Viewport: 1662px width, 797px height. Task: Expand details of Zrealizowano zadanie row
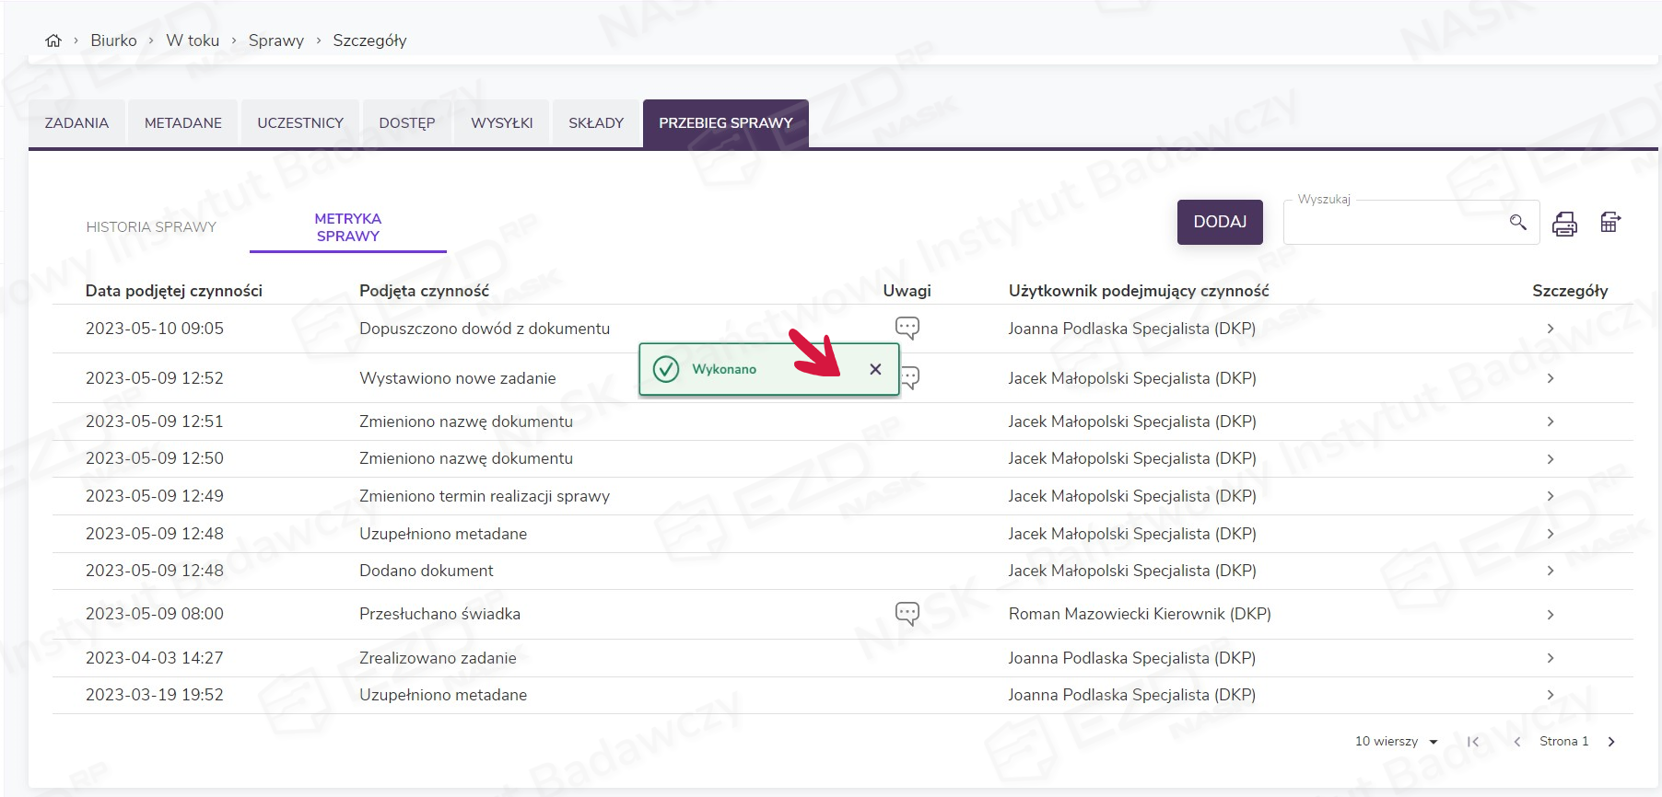coord(1551,658)
